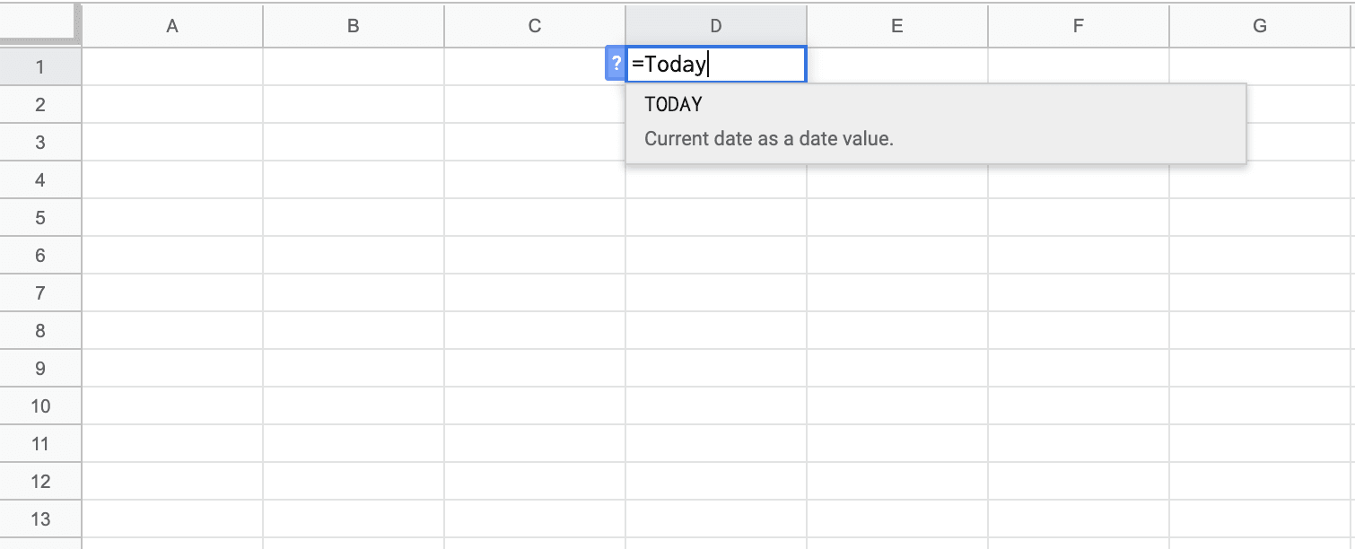
Task: Click the description 'Current date as a date value.'
Action: [x=769, y=139]
